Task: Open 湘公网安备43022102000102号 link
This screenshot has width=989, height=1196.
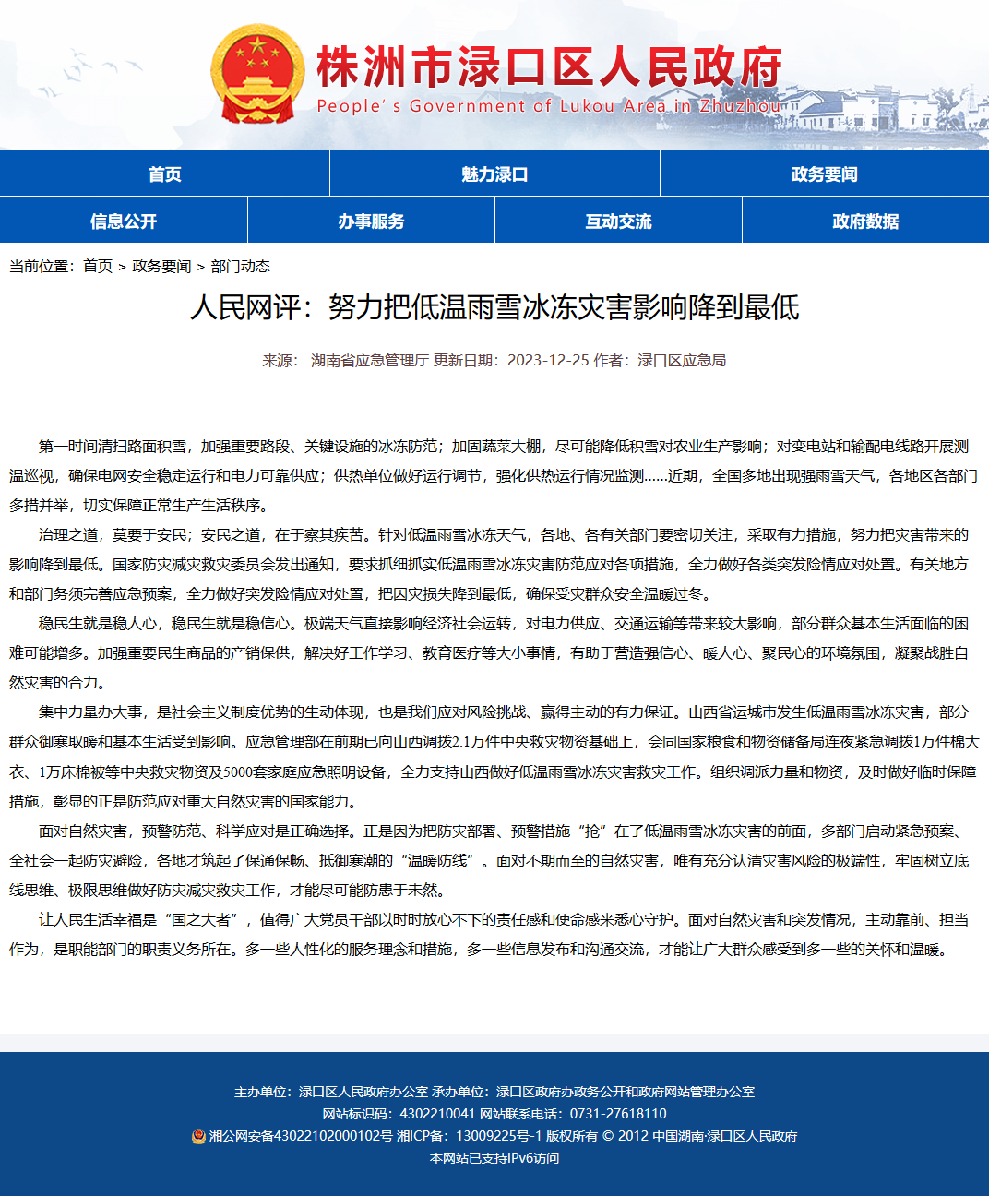Action: tap(301, 1136)
